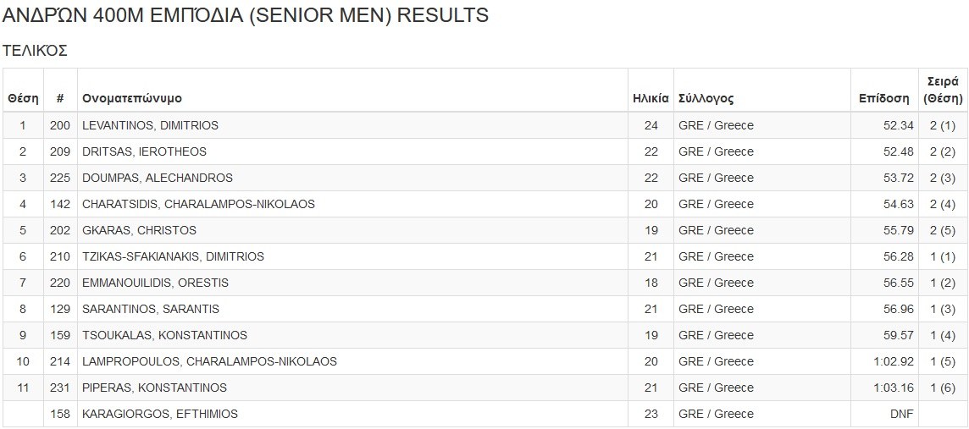
Task: Click the Ονοματεπώνυμο column header
Action: (132, 98)
